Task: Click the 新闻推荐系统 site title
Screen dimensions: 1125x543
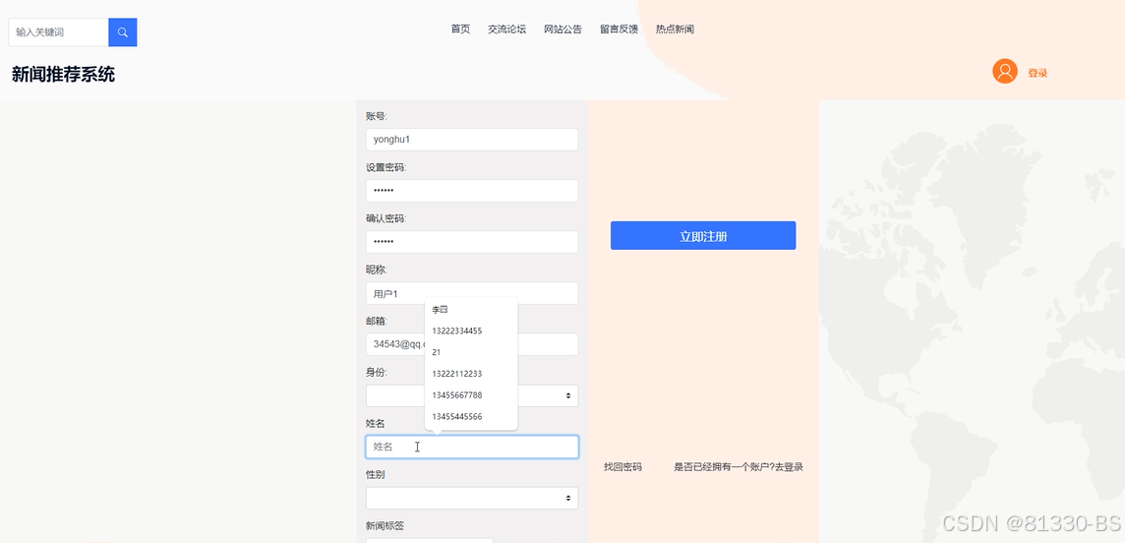Action: tap(63, 75)
